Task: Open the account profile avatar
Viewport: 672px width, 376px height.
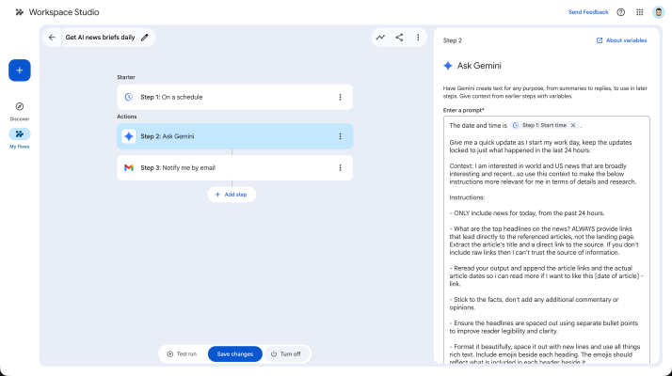Action: (x=658, y=12)
